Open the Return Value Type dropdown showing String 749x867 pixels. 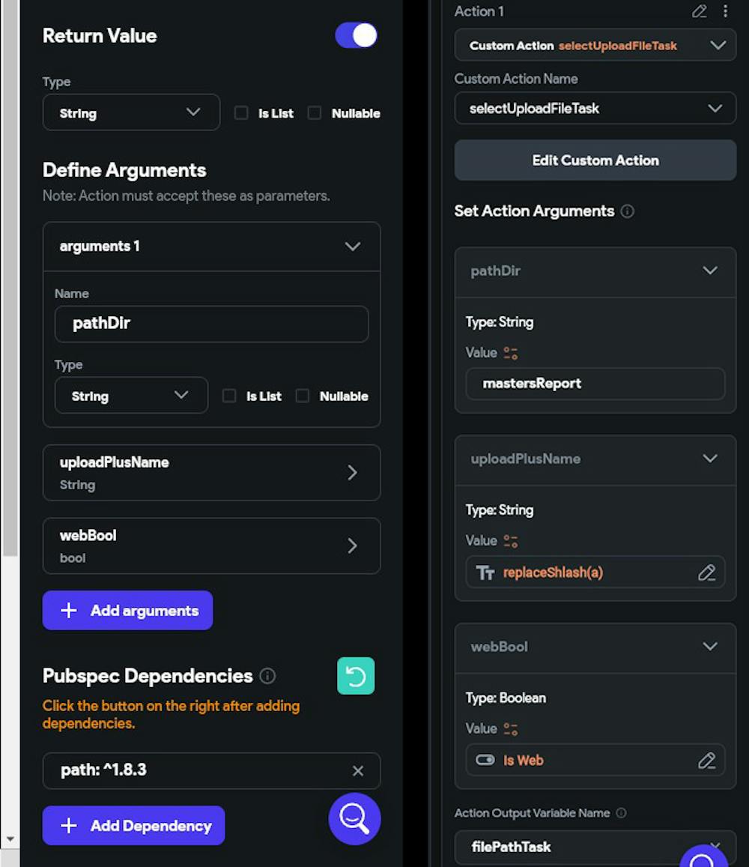[131, 112]
